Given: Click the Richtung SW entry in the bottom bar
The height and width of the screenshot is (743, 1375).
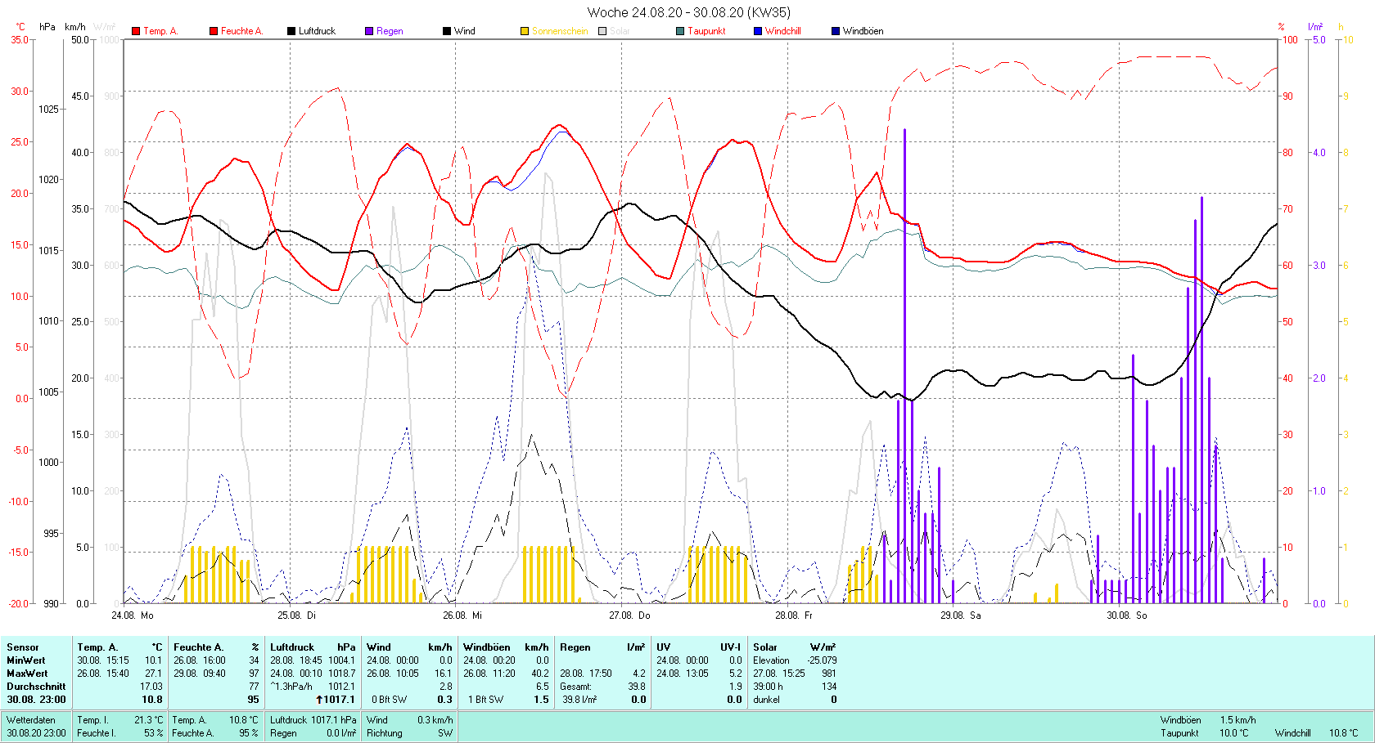Looking at the screenshot, I should click(409, 733).
